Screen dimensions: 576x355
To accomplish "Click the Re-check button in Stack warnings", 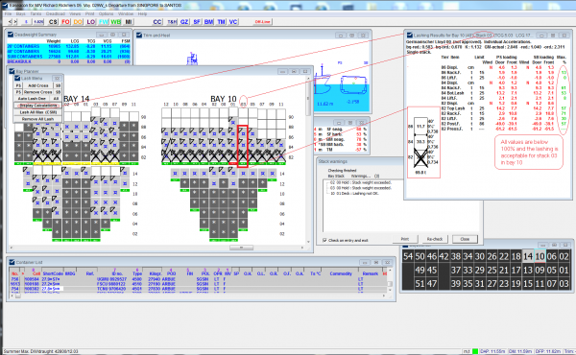I will [x=435, y=239].
